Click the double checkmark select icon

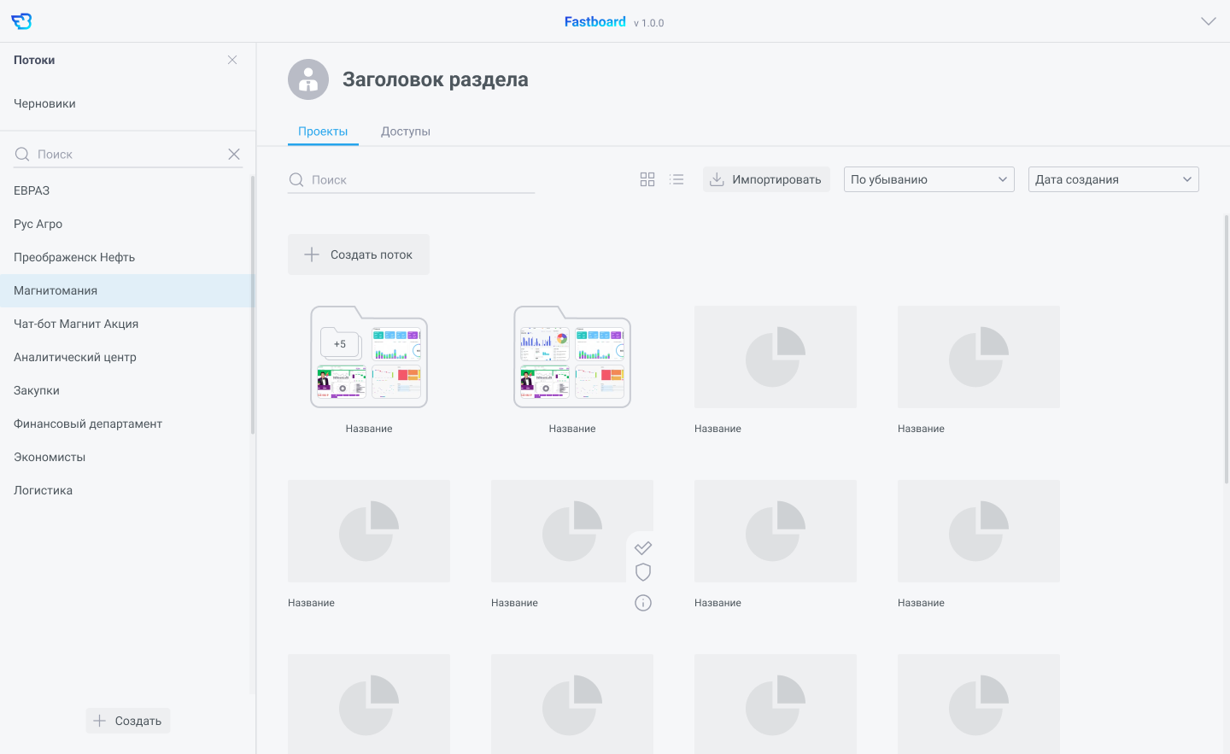point(643,547)
